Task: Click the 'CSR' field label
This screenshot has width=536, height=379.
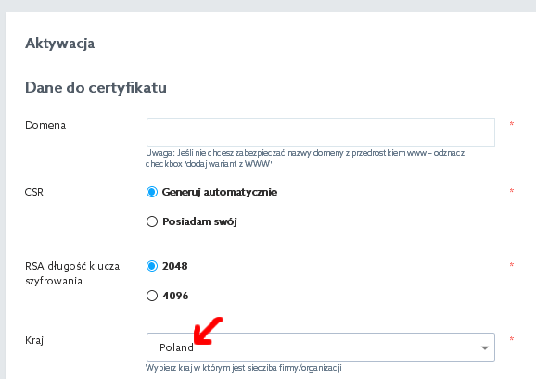Action: [x=34, y=192]
